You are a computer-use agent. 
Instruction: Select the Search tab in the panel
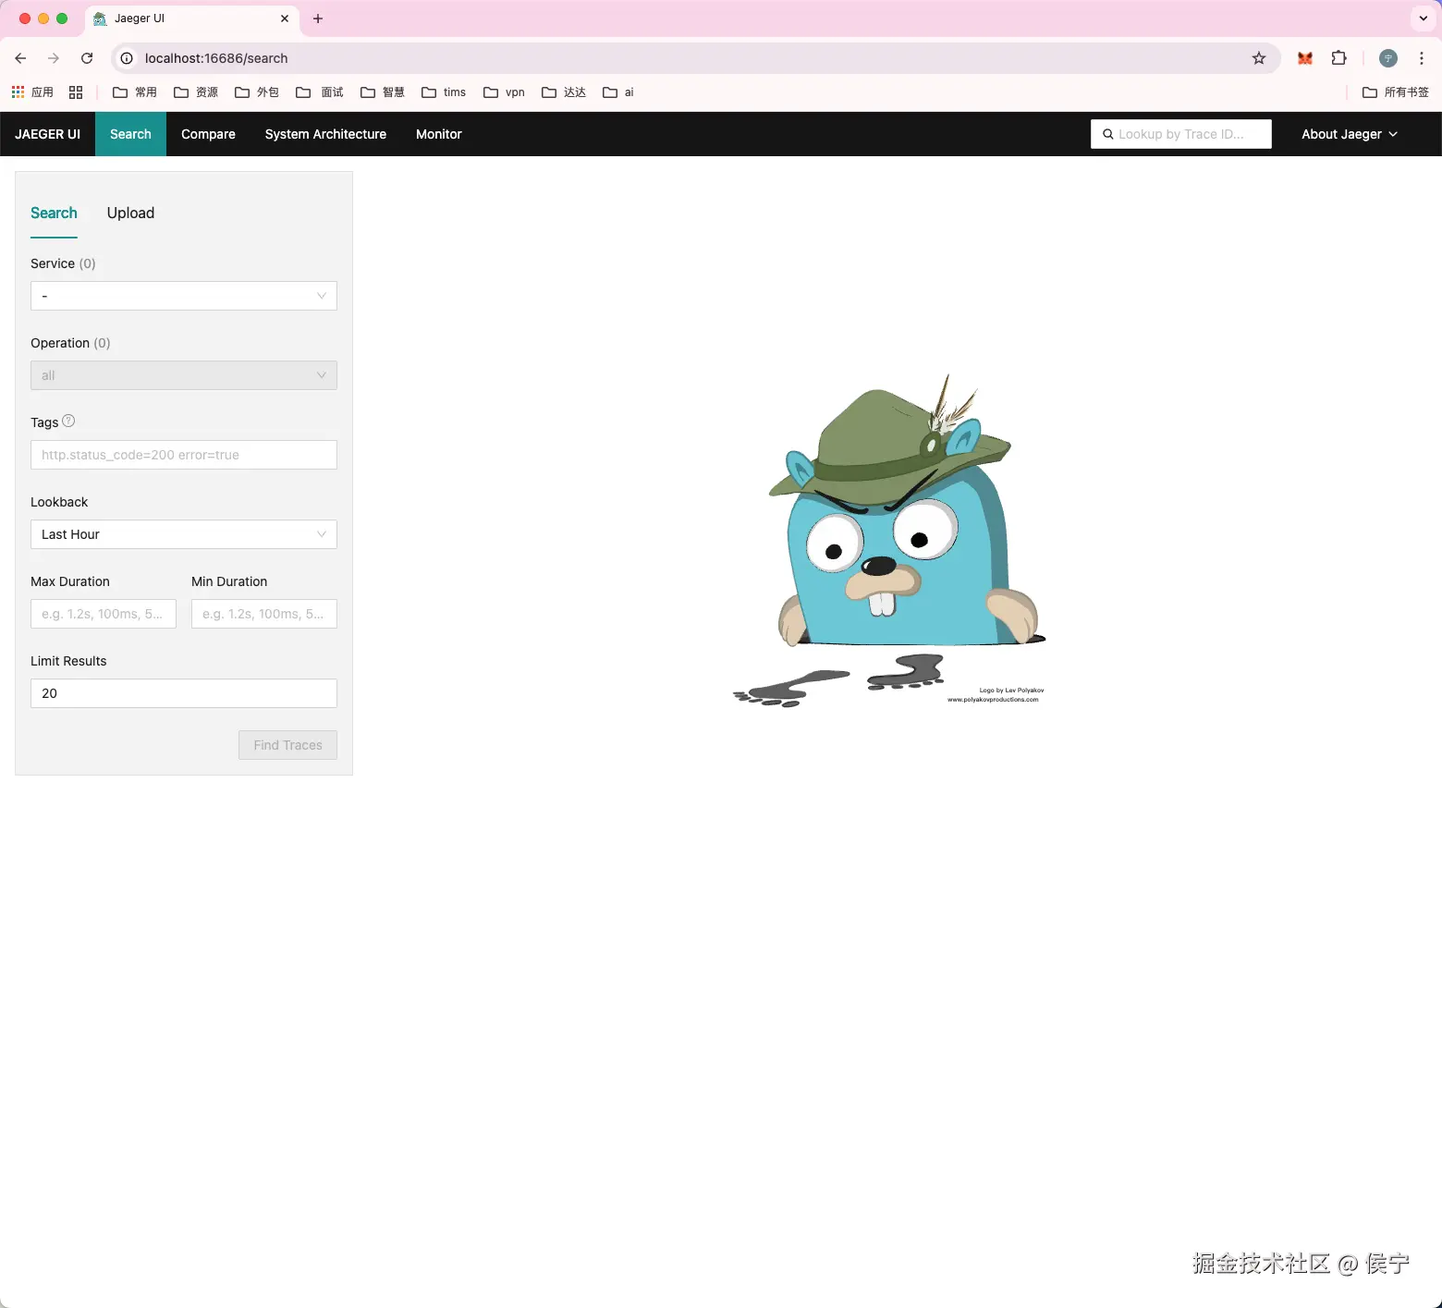54,213
